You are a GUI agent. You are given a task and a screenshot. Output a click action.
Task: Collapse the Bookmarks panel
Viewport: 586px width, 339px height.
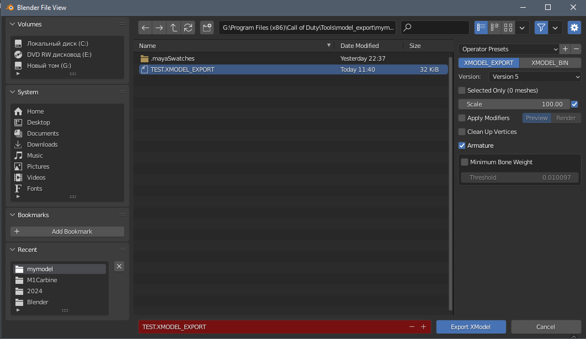click(12, 215)
